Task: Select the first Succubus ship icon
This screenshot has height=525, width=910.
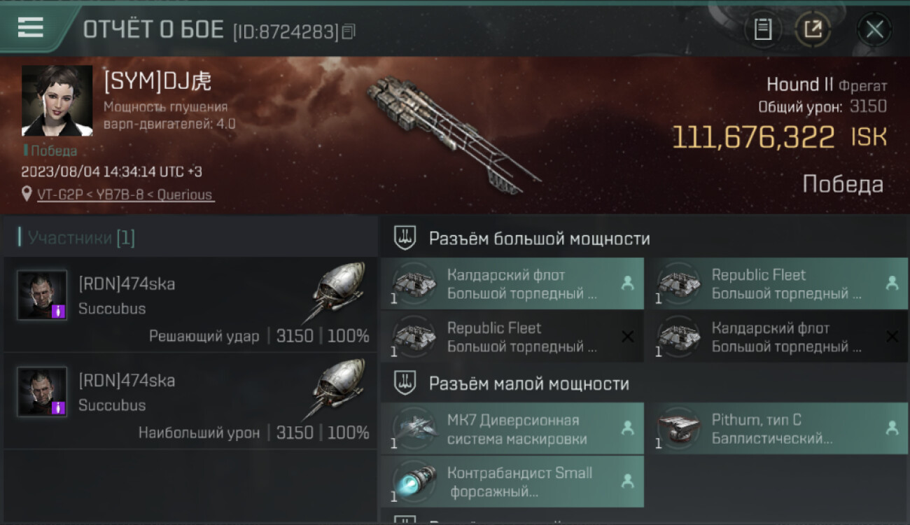Action: 339,290
